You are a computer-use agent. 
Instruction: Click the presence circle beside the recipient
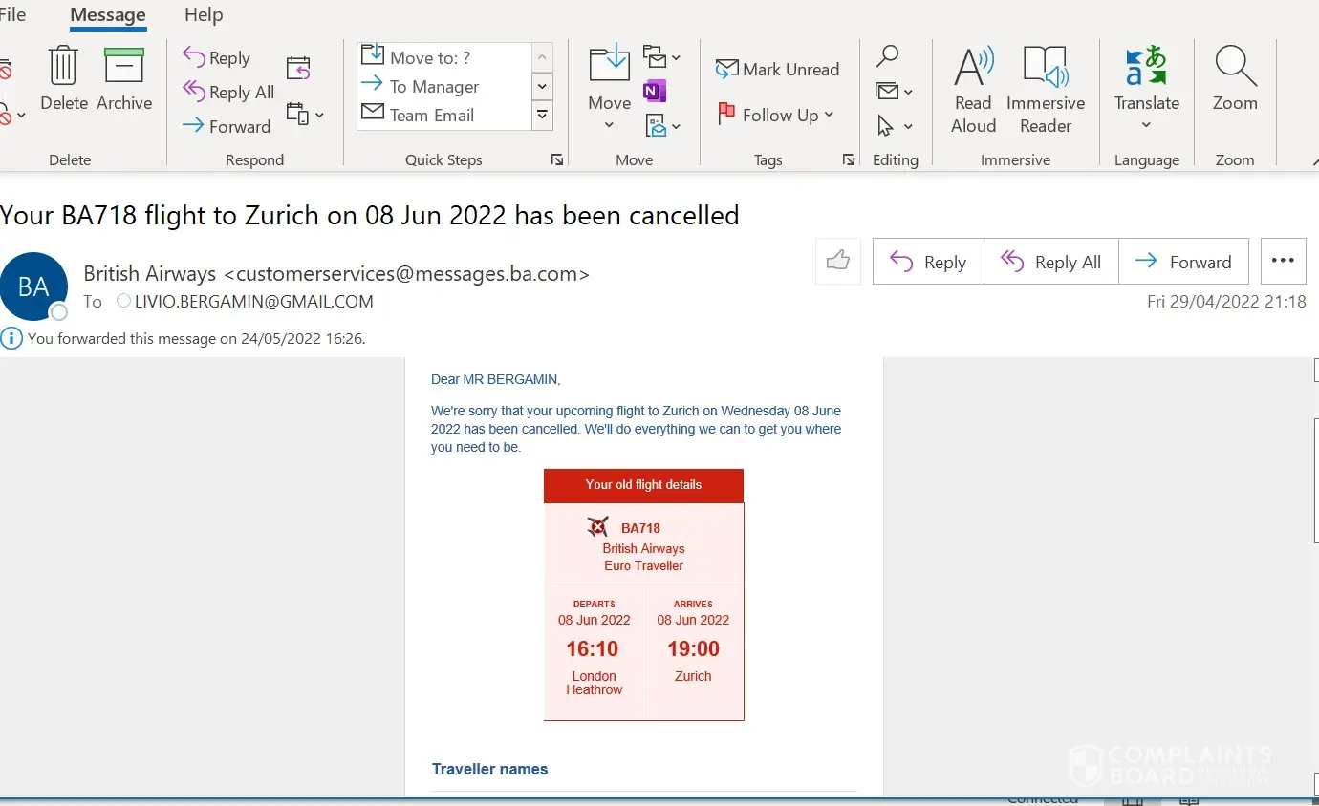tap(123, 302)
